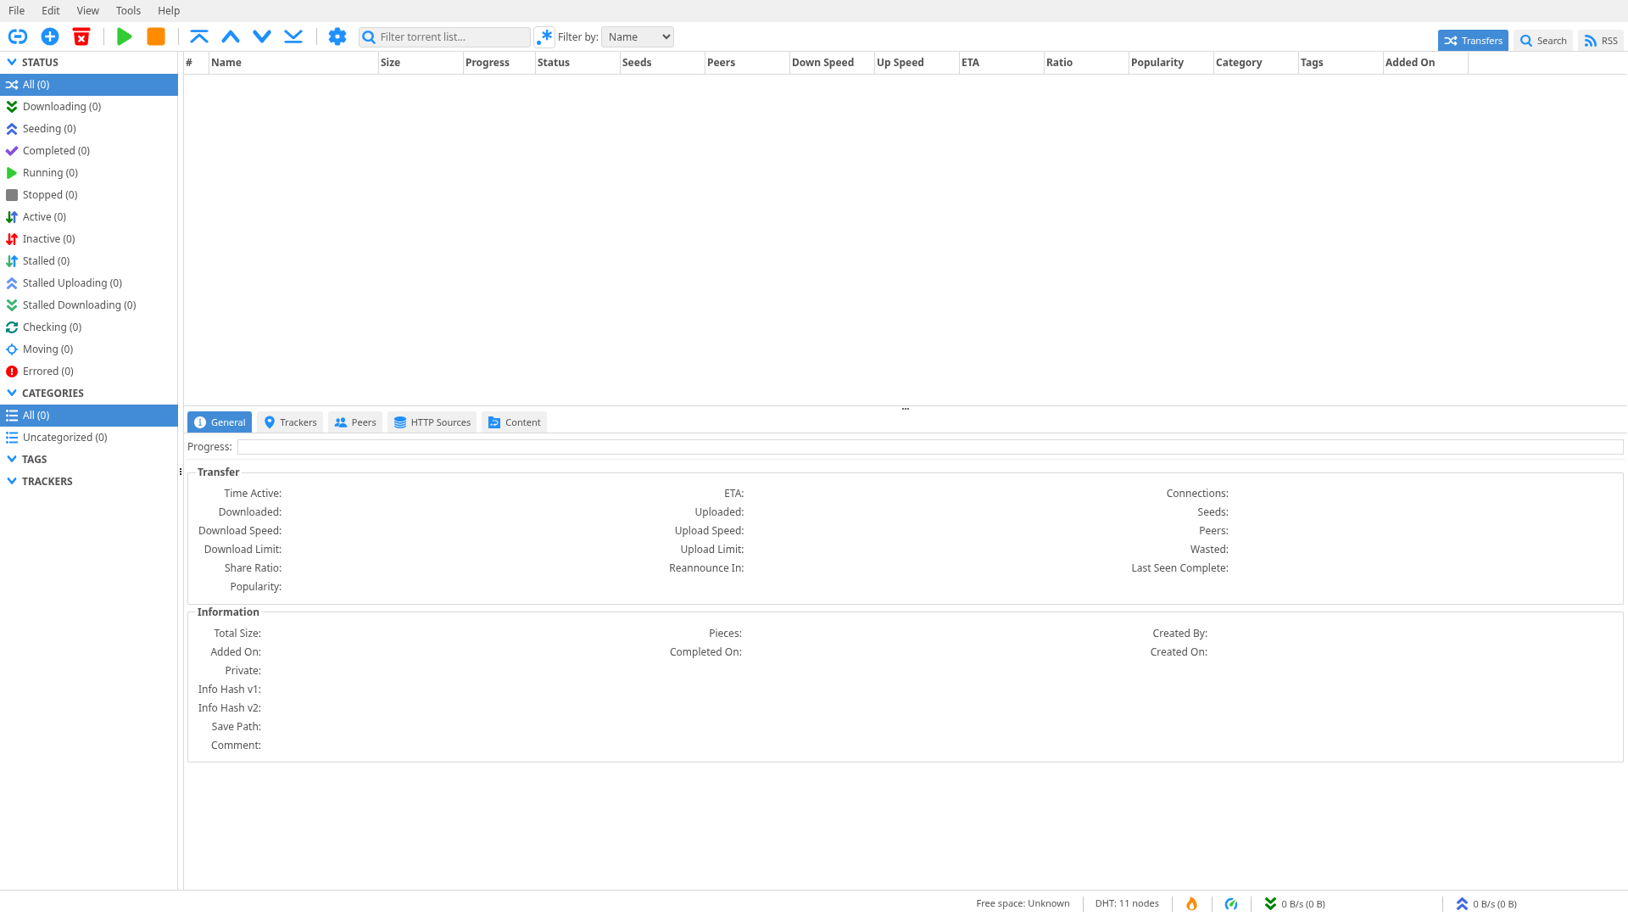
Task: Toggle the regex filter button
Action: pos(544,36)
